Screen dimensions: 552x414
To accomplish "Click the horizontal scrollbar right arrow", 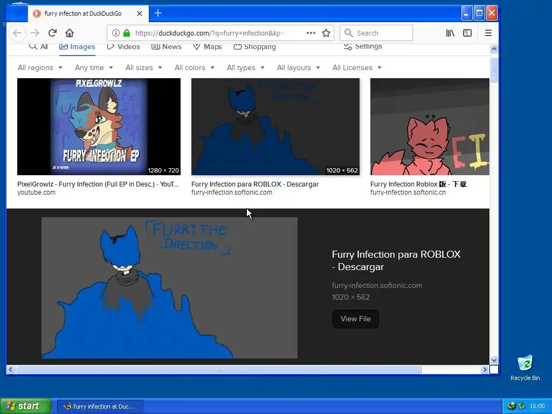I will tap(485, 369).
